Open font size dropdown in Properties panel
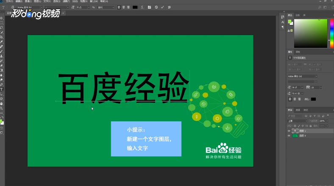 click(302, 88)
